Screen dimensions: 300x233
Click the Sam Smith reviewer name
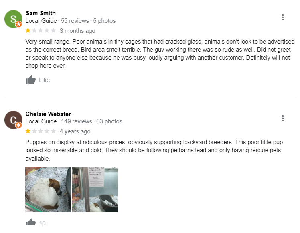(x=41, y=13)
